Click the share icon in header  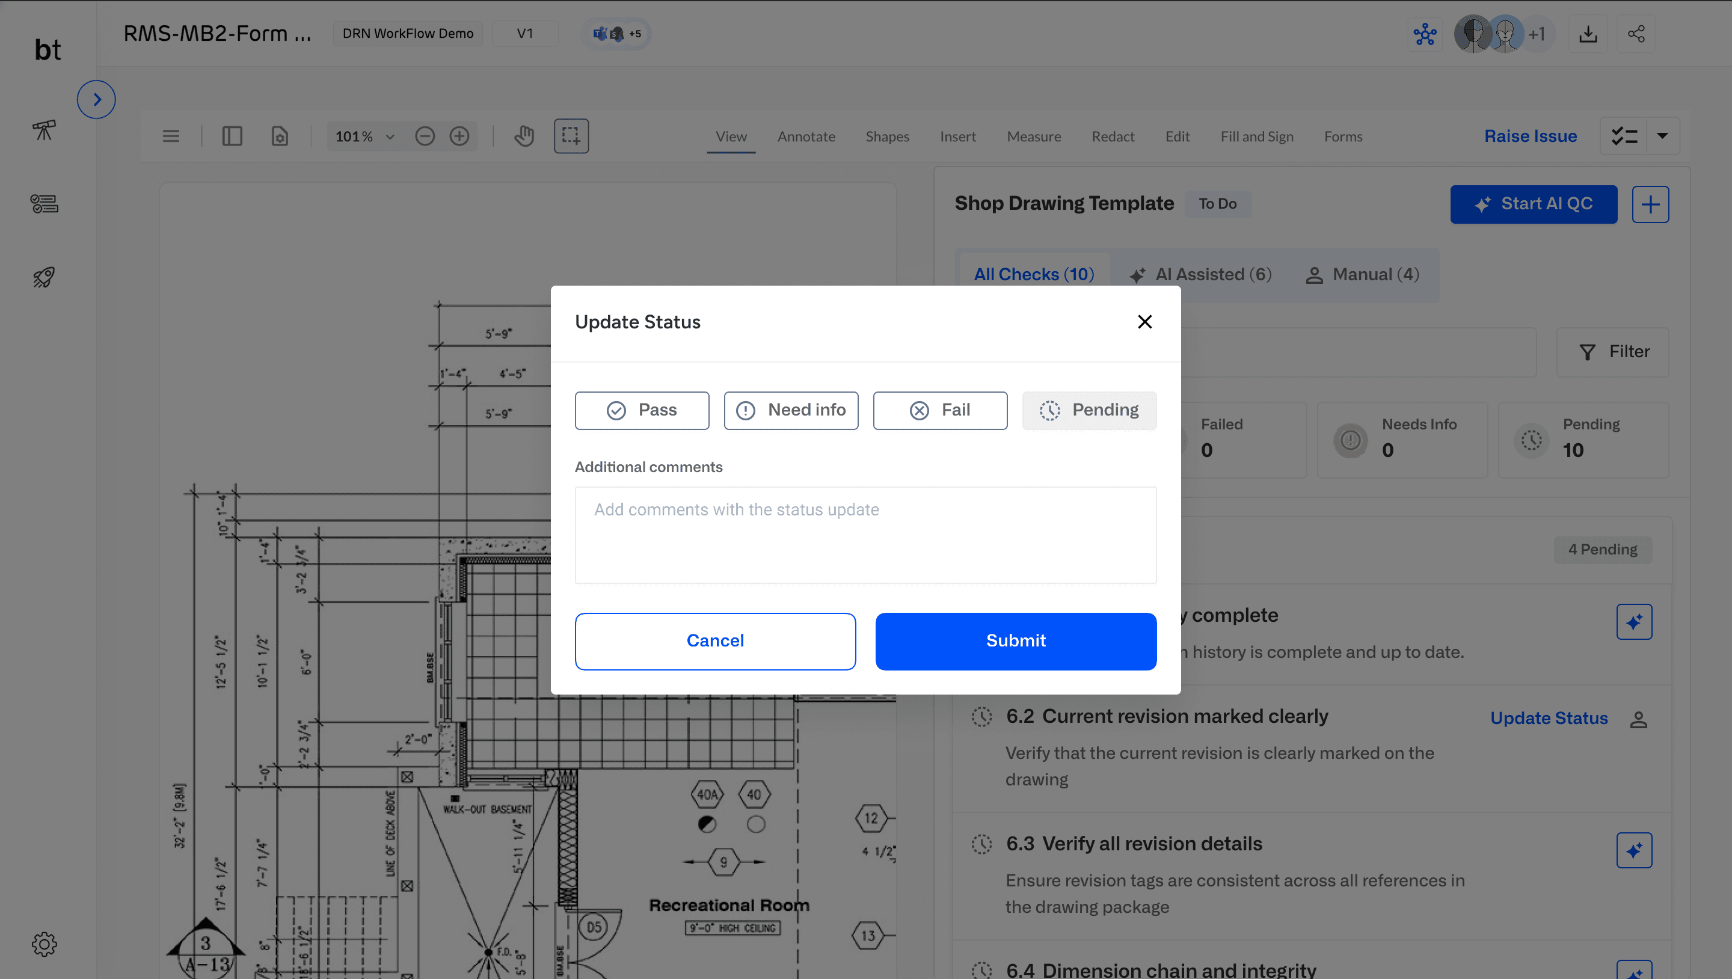[x=1636, y=34]
